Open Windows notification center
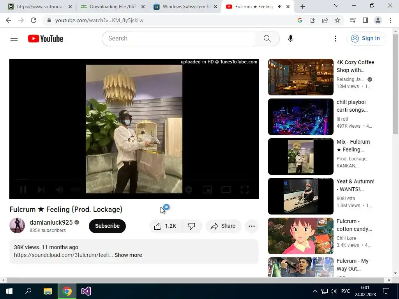The height and width of the screenshot is (299, 399). point(386,291)
